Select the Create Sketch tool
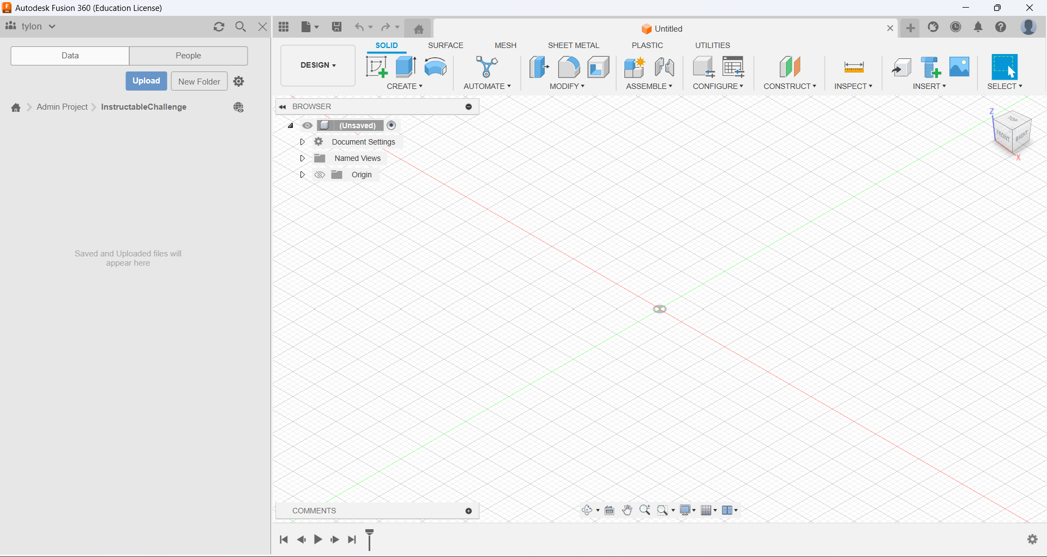 click(x=376, y=67)
